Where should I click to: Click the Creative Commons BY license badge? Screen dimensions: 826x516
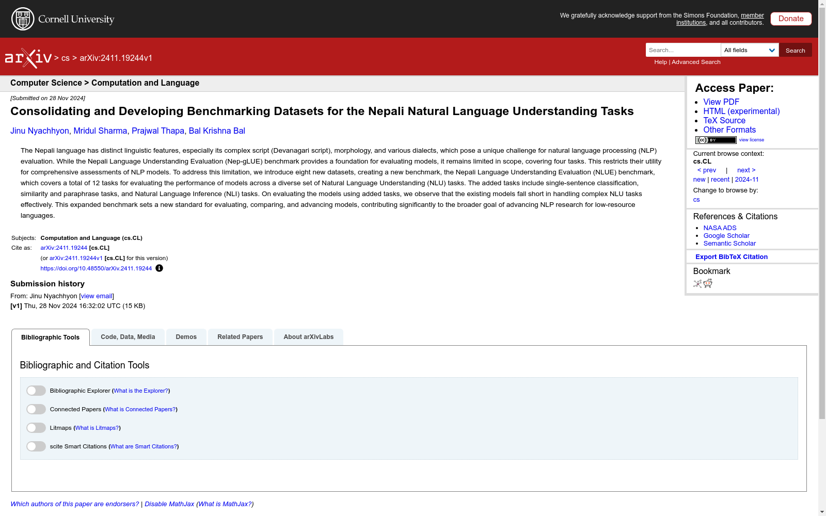click(716, 140)
